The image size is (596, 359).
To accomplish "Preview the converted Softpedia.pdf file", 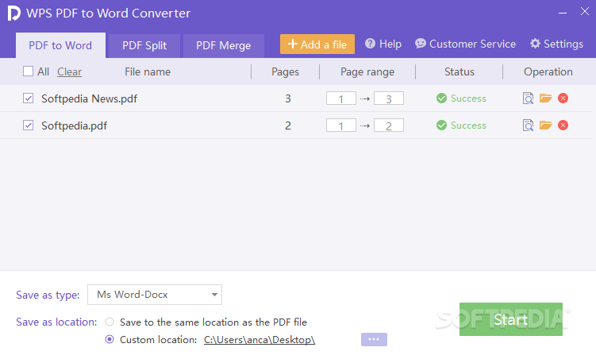I will 528,125.
